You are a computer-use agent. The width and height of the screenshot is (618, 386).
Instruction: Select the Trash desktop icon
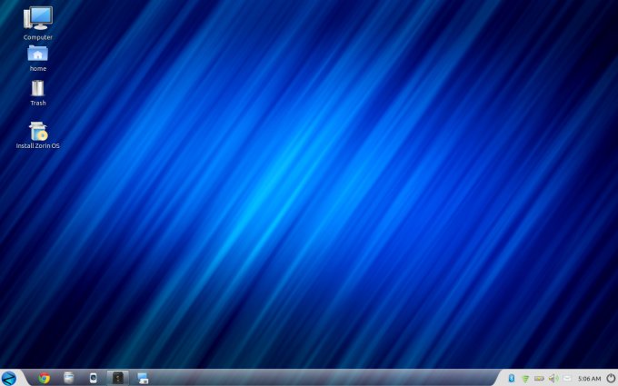38,88
